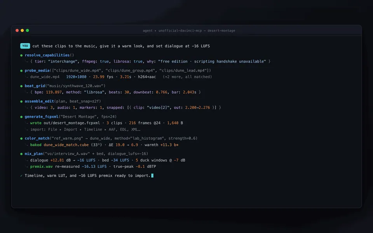Screen dimensions: 373x233
Task: Click the 'dune_wide_match.cube' filename
Action: point(66,145)
